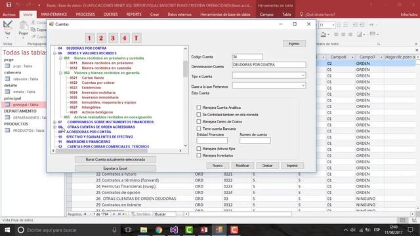Check Tiene cuenta Bancaria

pos(199,128)
